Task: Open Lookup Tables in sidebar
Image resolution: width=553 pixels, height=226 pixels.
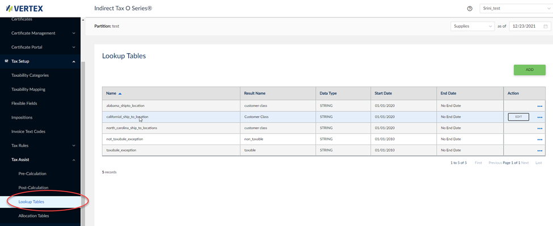Action: tap(31, 202)
